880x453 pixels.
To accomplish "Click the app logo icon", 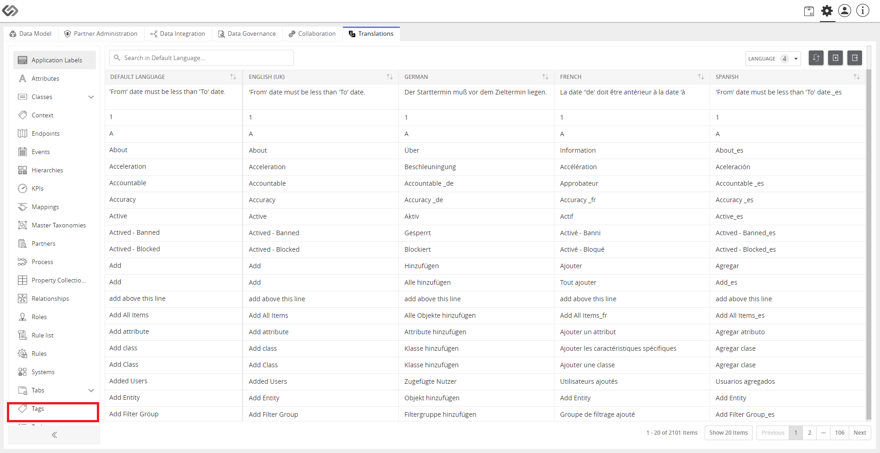I will [10, 10].
